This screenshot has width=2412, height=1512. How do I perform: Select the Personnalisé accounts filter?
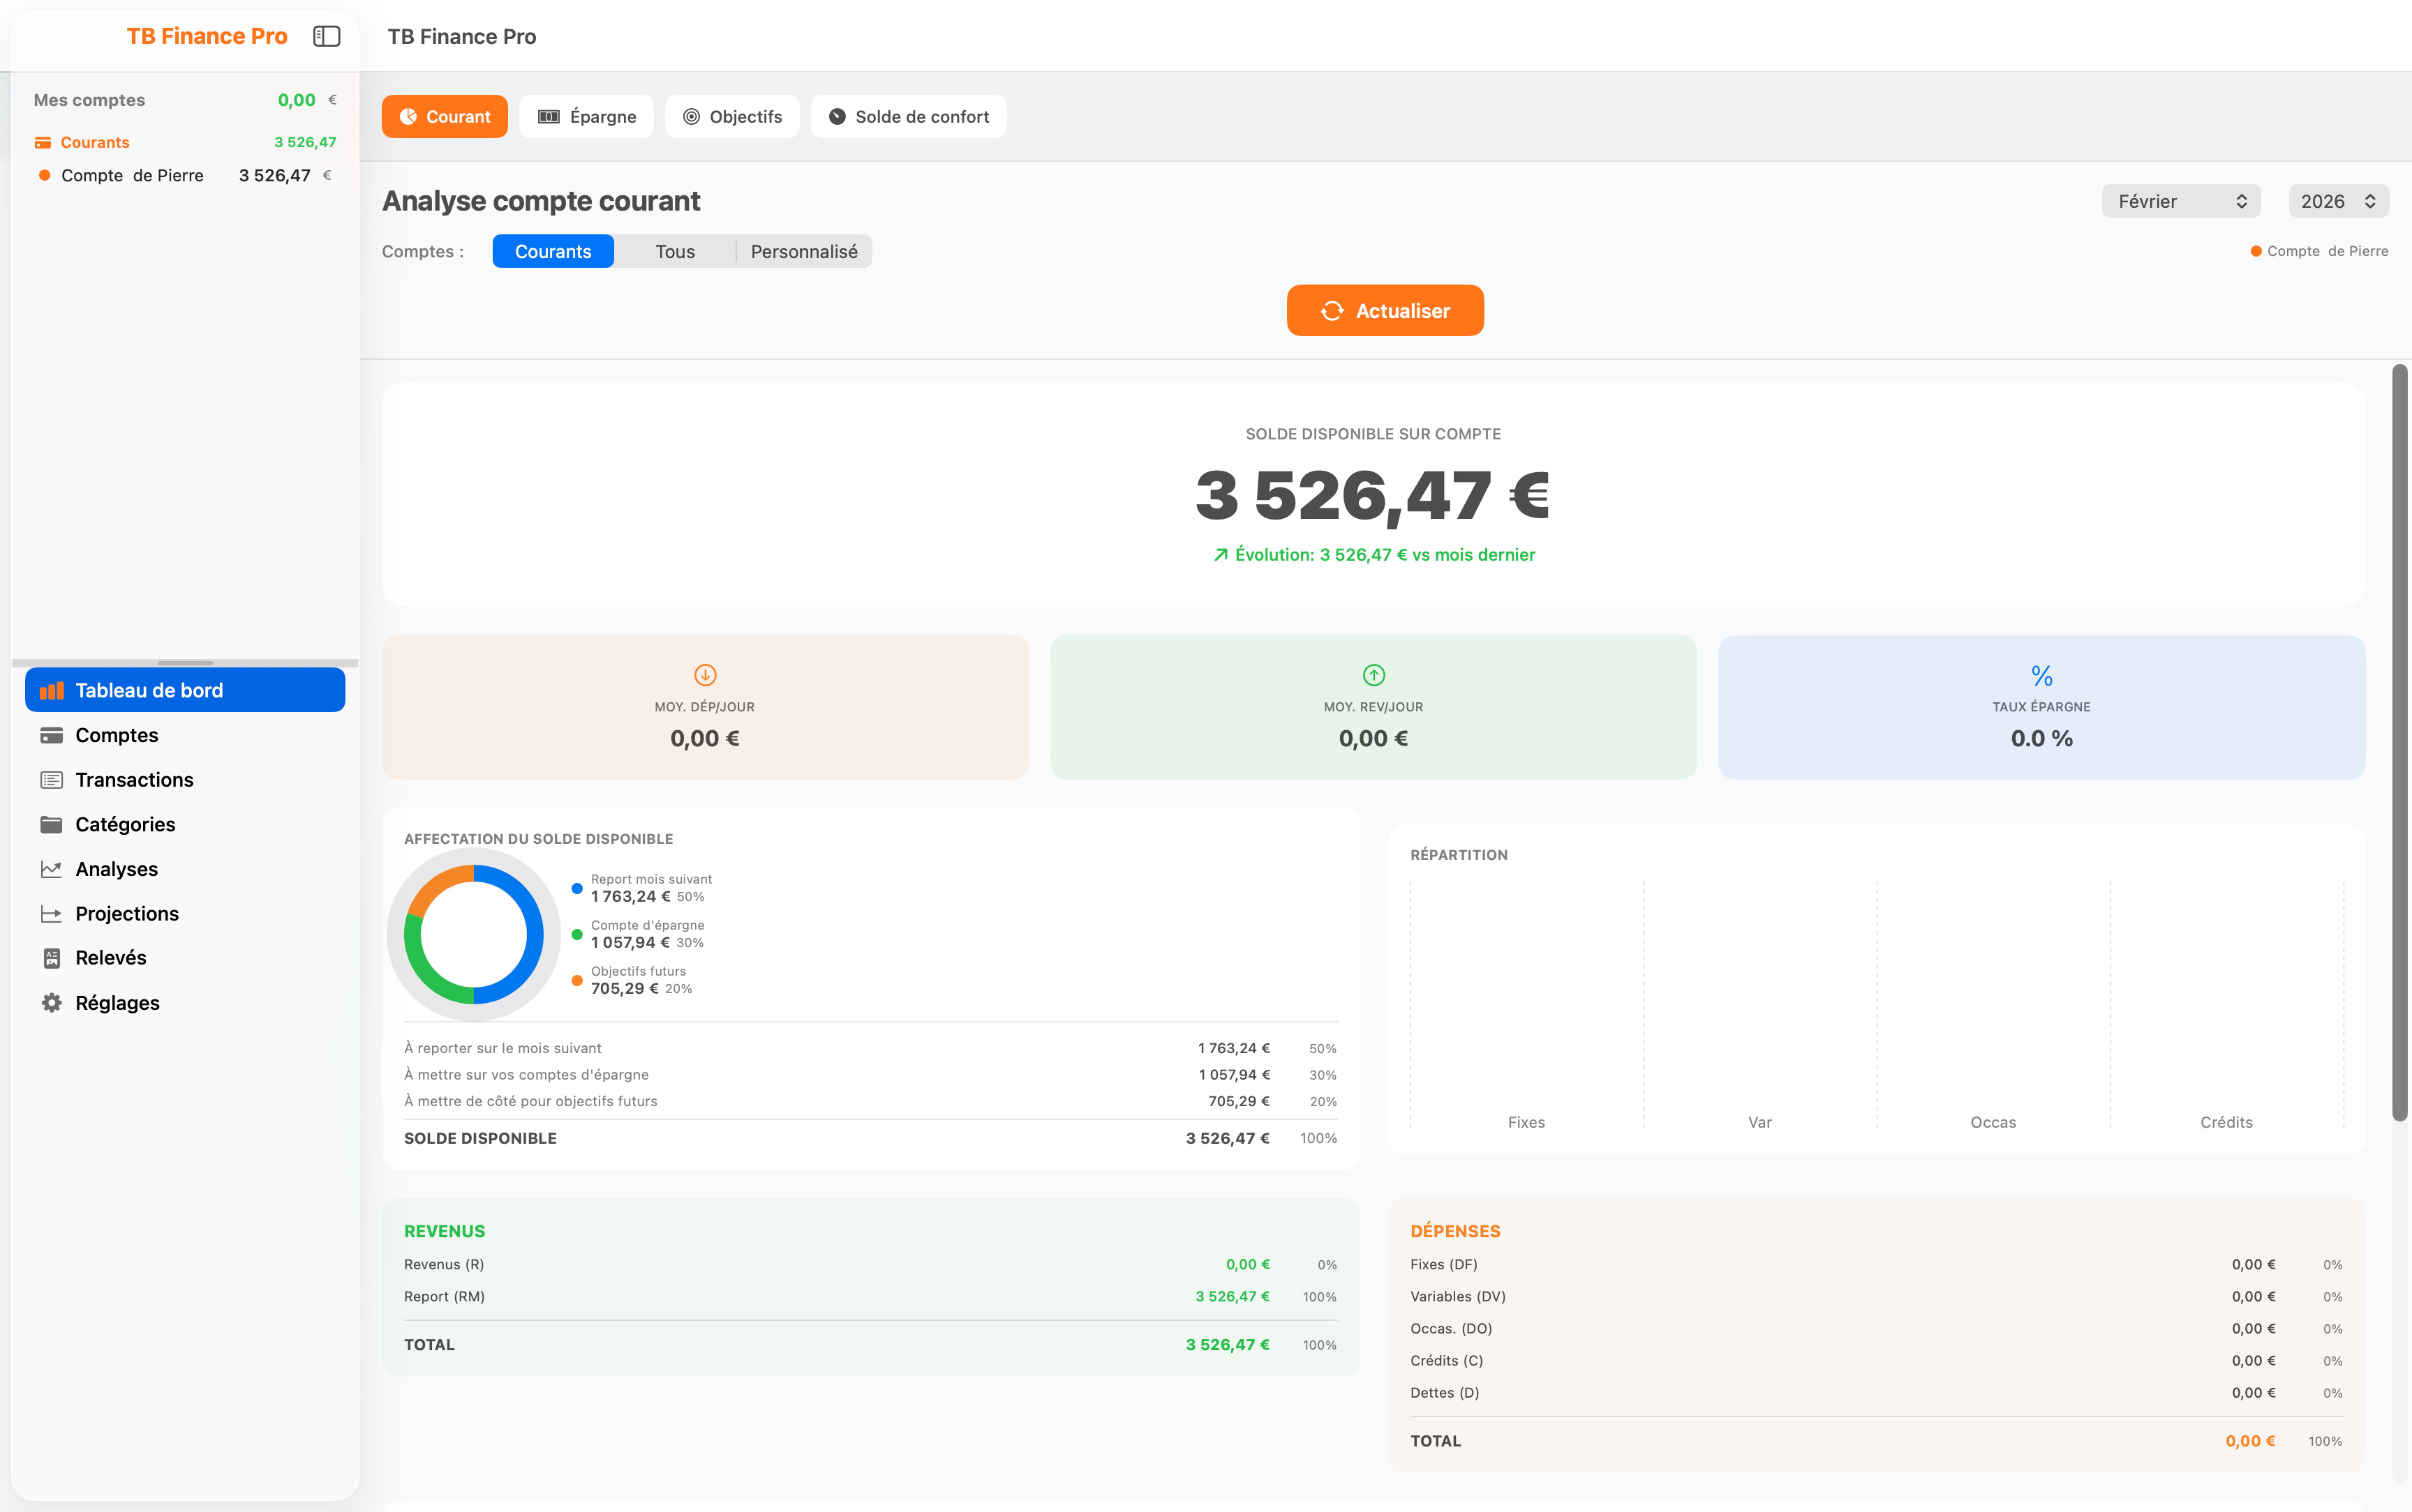tap(803, 252)
